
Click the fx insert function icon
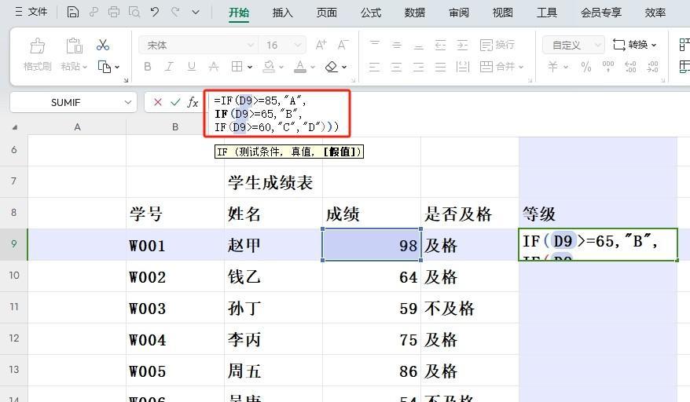click(193, 102)
